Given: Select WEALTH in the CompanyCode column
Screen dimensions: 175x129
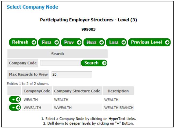Looking at the screenshot, I should (31, 100).
